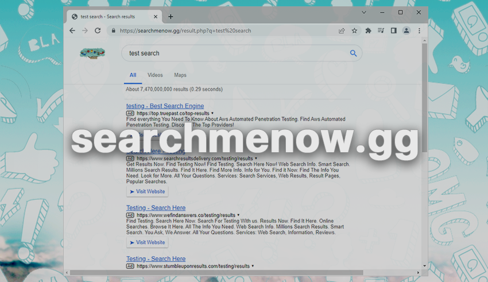Share this page using the share icon

[x=342, y=30]
